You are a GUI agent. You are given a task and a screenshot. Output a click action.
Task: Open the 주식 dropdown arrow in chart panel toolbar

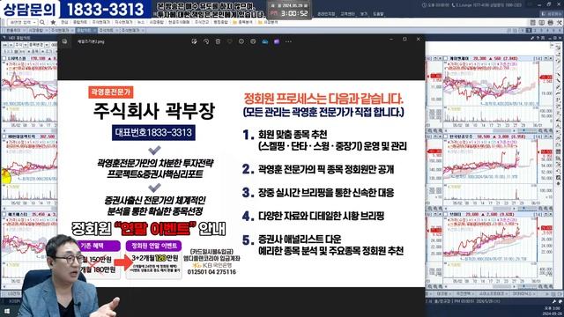click(x=26, y=45)
